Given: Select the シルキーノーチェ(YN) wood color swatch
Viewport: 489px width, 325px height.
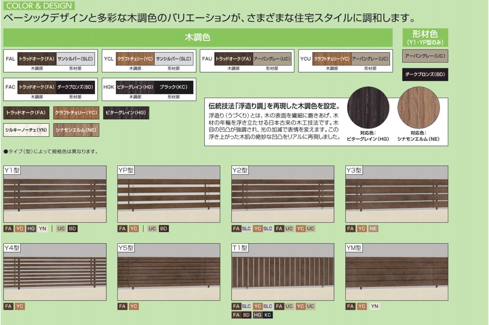Looking at the screenshot, I should pyautogui.click(x=26, y=130).
